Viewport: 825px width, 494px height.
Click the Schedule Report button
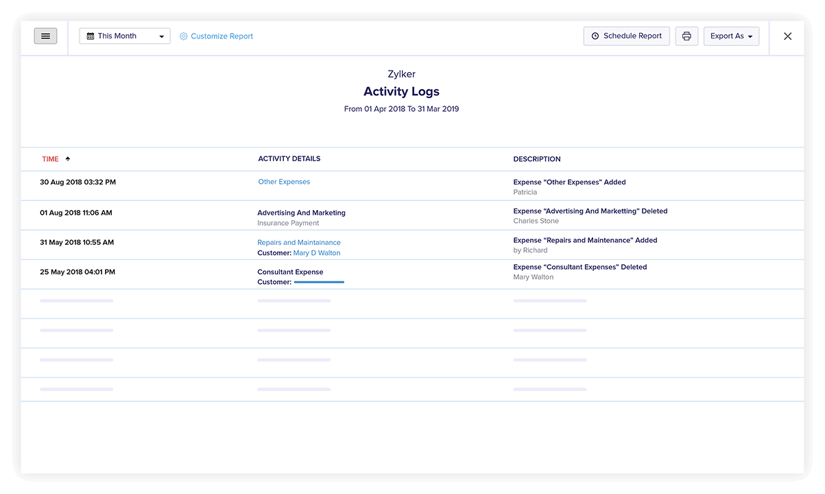pyautogui.click(x=626, y=36)
